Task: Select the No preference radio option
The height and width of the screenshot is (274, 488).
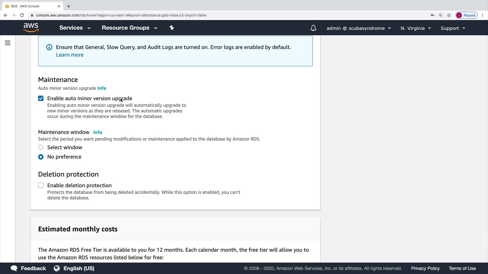Action: tap(41, 157)
